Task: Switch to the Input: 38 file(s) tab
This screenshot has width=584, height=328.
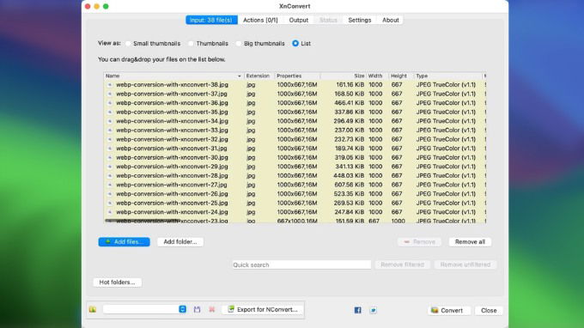Action: coord(211,20)
